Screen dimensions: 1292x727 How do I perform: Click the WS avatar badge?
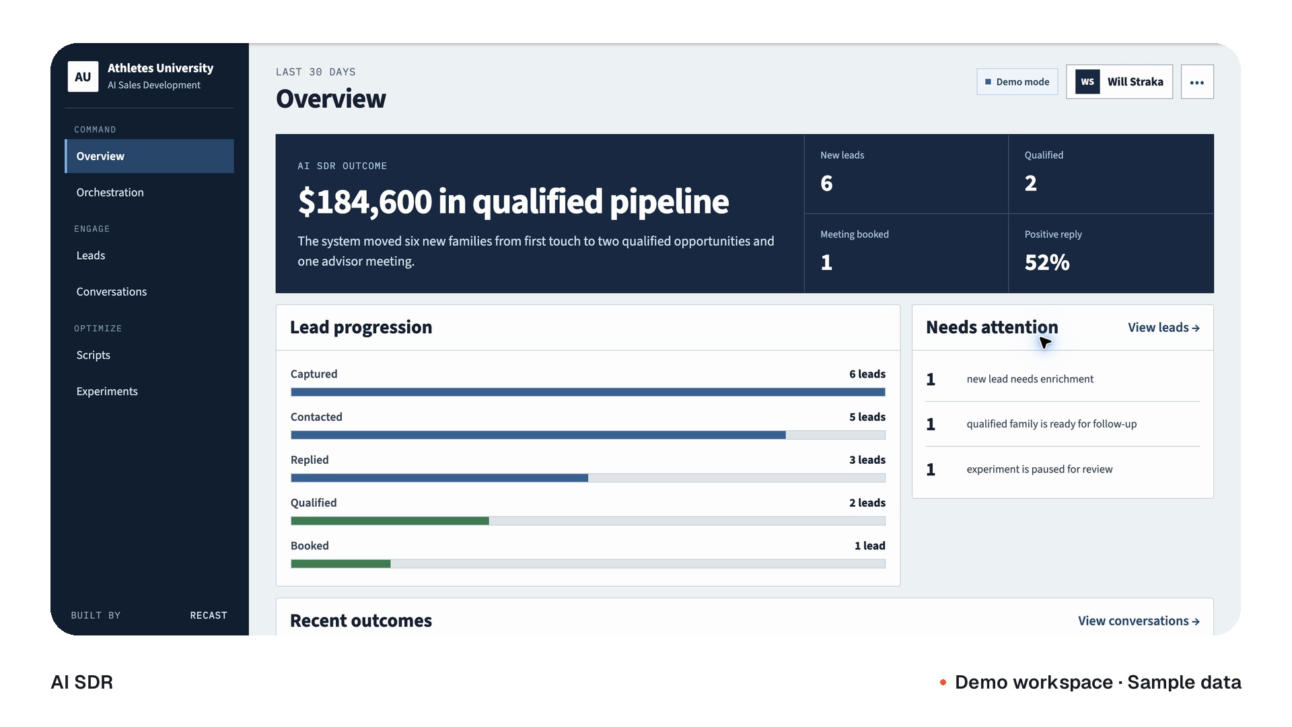tap(1087, 82)
